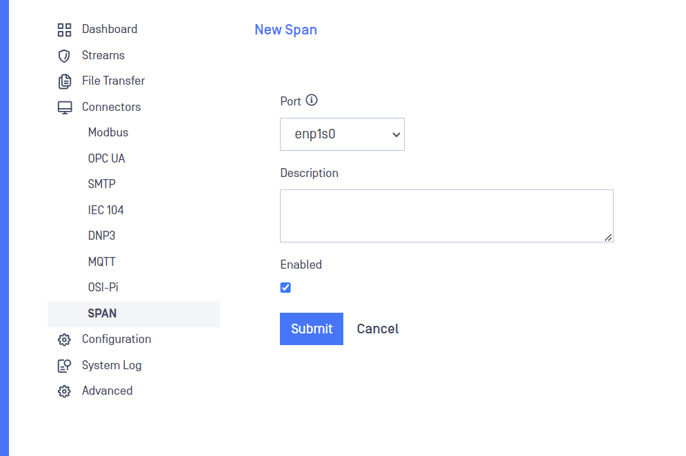Select the IEC 104 connector
686x456 pixels.
click(x=106, y=210)
